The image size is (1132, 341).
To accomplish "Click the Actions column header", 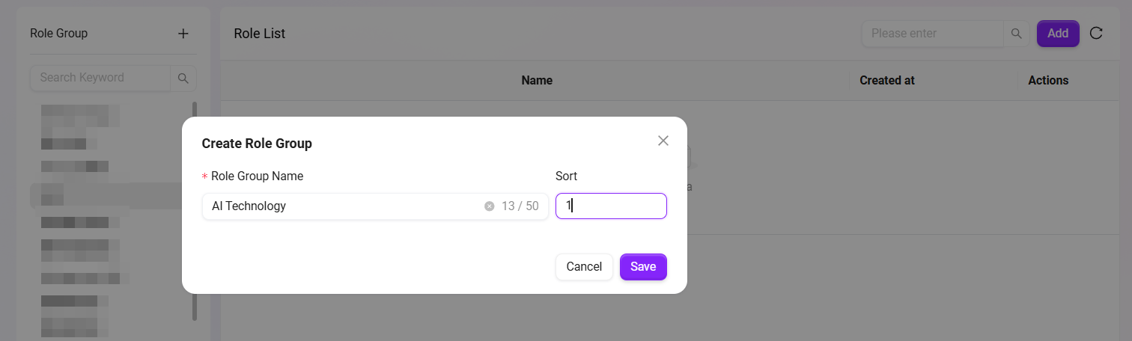I will click(x=1048, y=81).
